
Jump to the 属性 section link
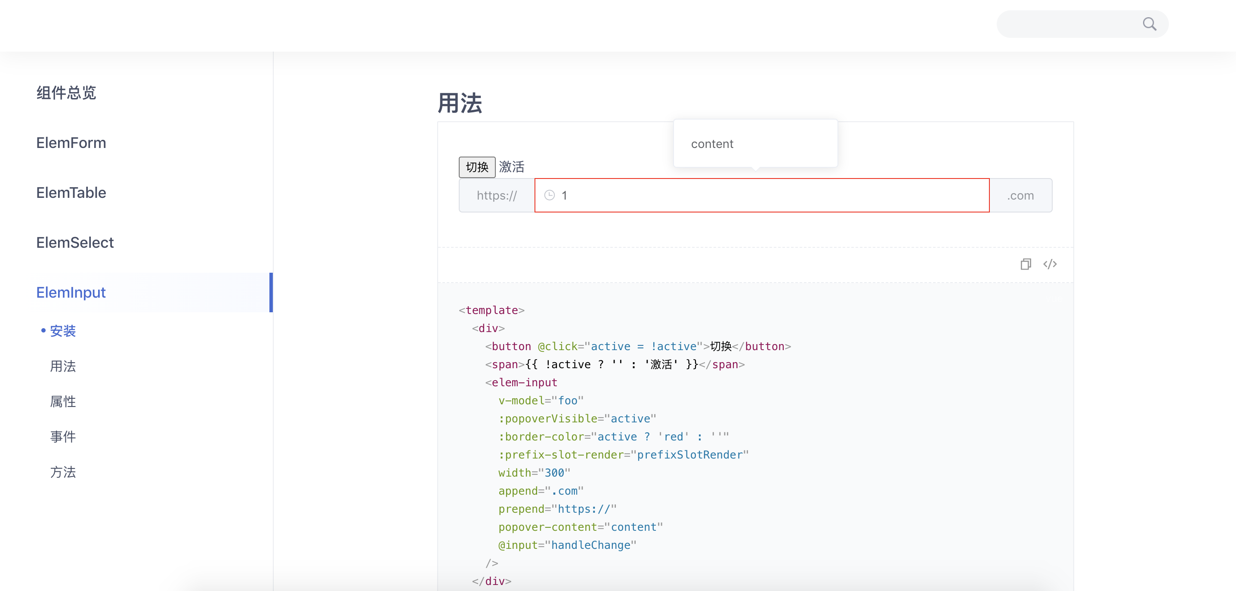[63, 401]
